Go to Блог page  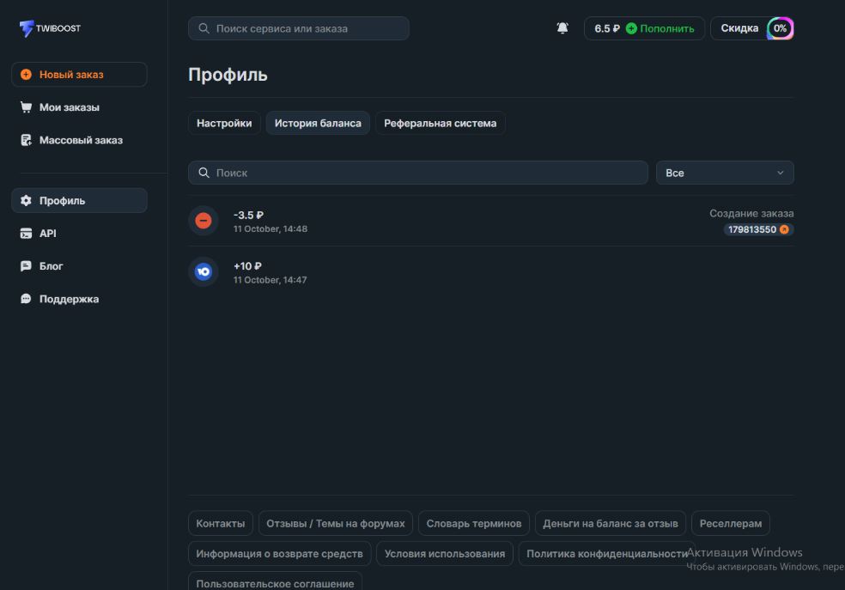tap(51, 266)
